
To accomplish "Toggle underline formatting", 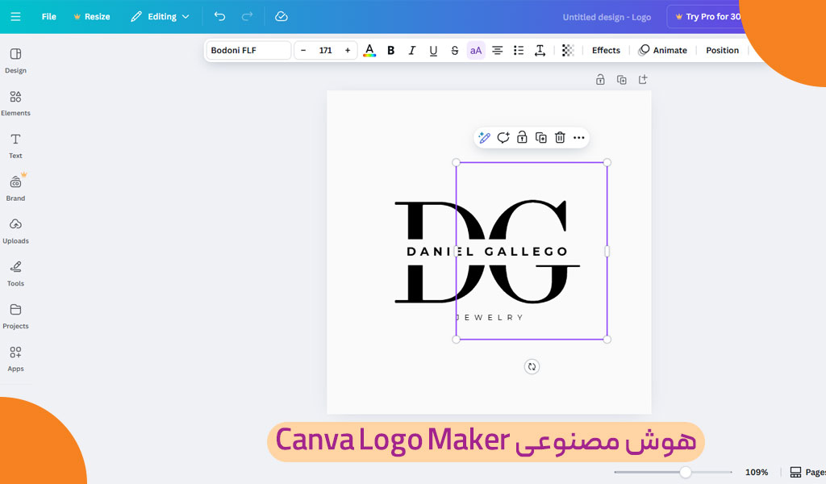I will (x=433, y=50).
